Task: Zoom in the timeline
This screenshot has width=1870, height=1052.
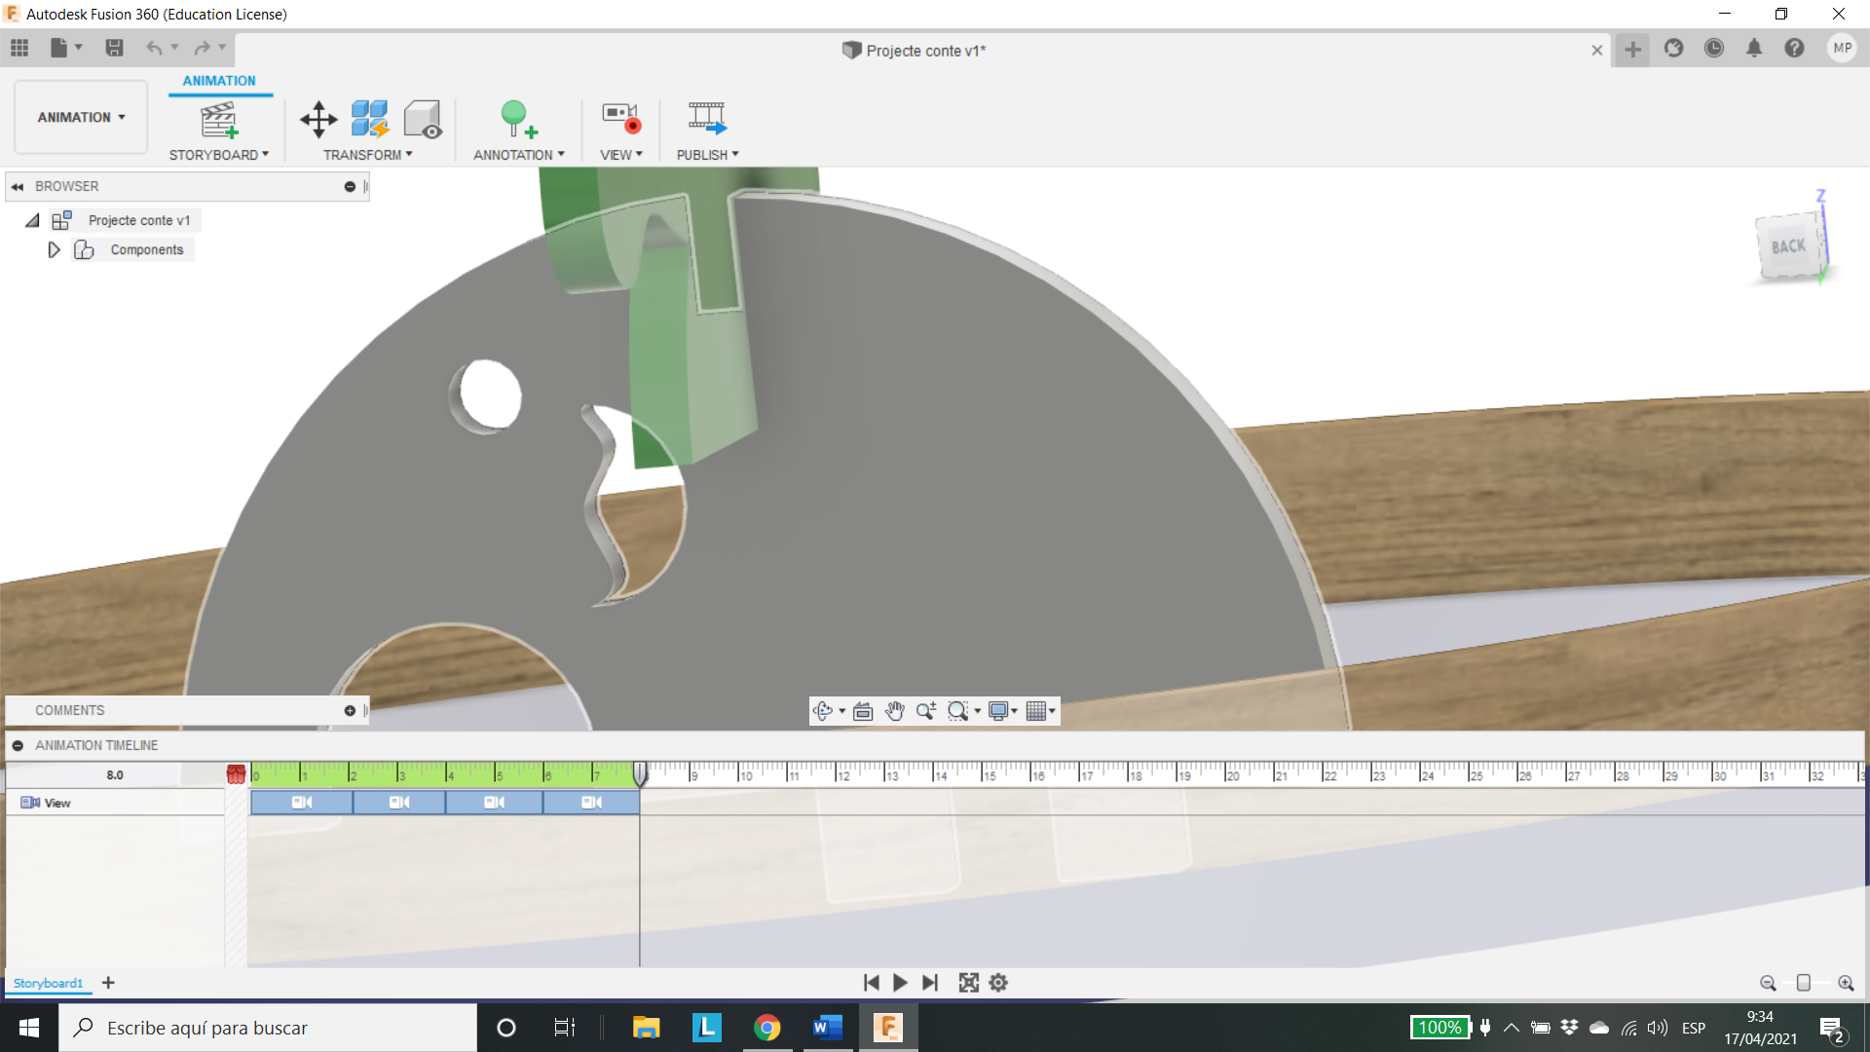Action: coord(1846,984)
